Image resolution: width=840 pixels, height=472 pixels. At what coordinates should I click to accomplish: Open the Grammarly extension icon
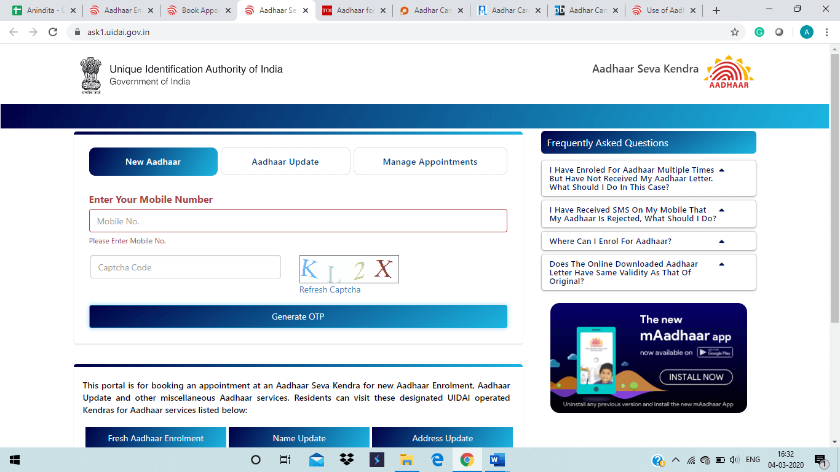pos(759,32)
